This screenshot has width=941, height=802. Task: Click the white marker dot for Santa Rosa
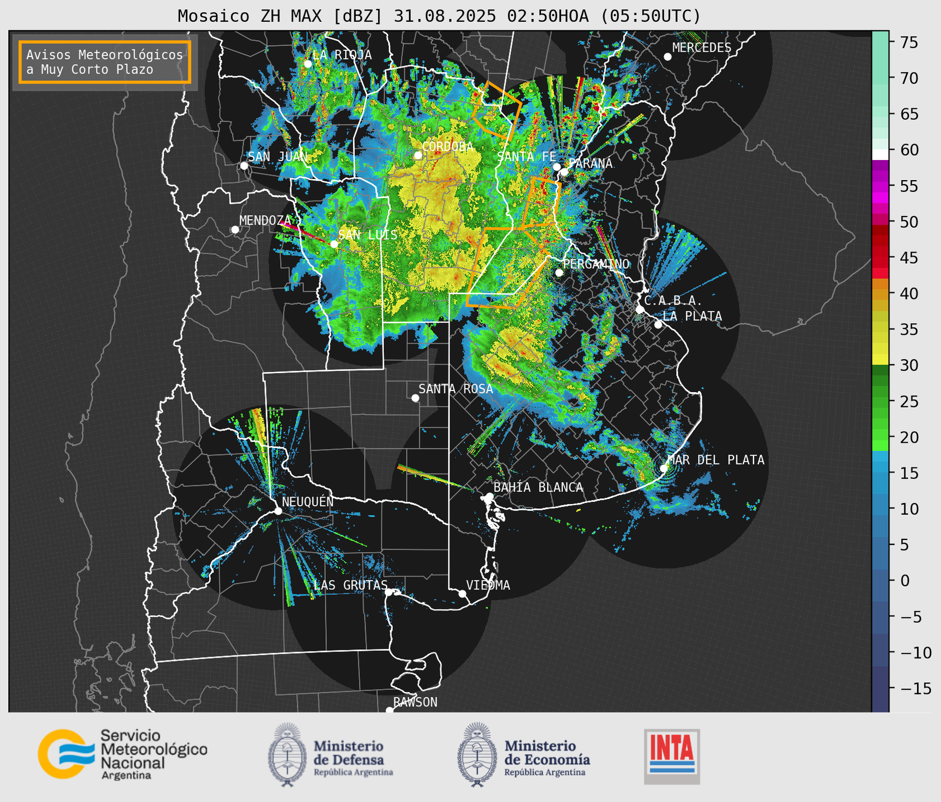pyautogui.click(x=415, y=398)
